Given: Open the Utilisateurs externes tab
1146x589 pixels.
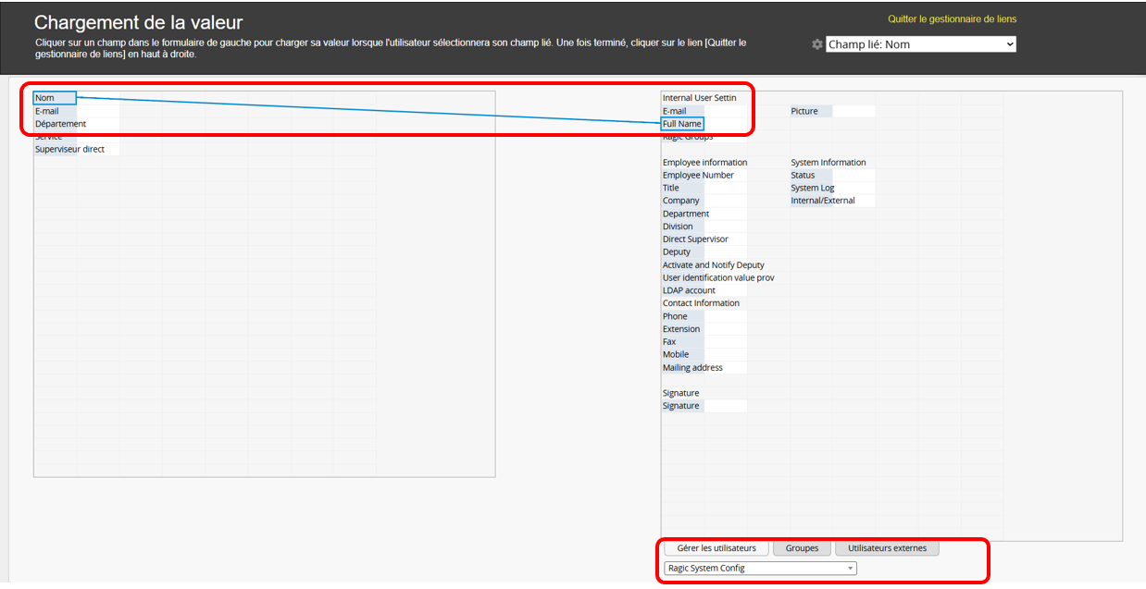Looking at the screenshot, I should click(x=886, y=548).
